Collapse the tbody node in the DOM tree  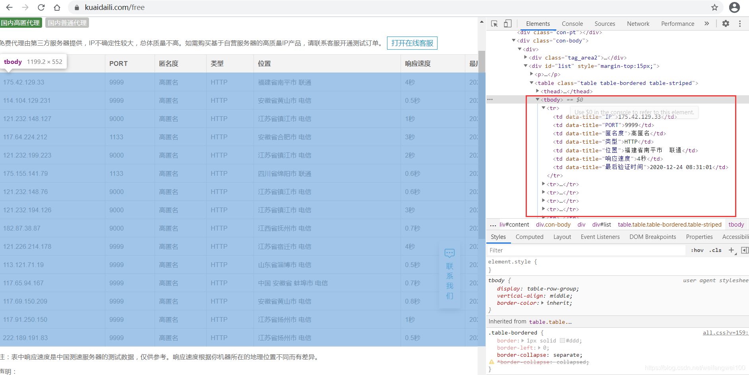pos(538,100)
